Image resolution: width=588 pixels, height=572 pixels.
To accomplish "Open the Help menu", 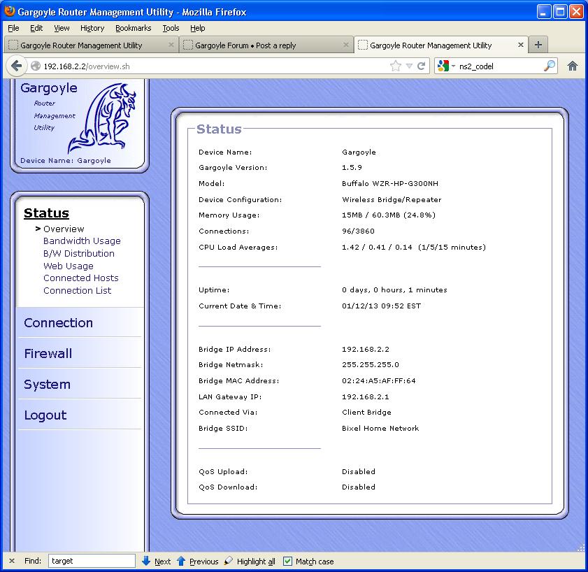I will point(198,28).
